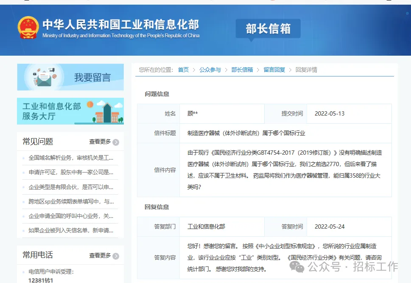Open 公众参与 breadcrumb link
This screenshot has height=283, width=411.
210,70
